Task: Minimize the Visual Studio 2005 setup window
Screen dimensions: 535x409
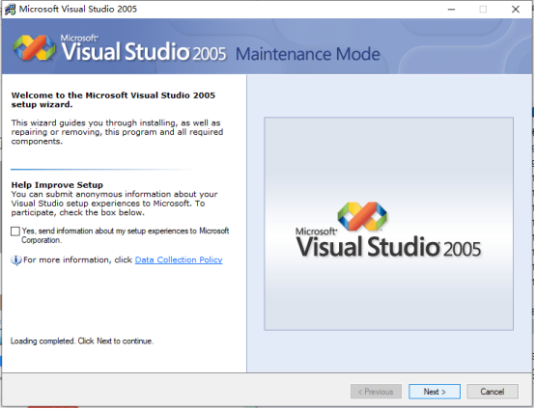Action: click(451, 10)
